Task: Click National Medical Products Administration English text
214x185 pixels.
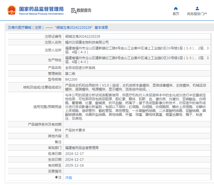Action: point(41,14)
